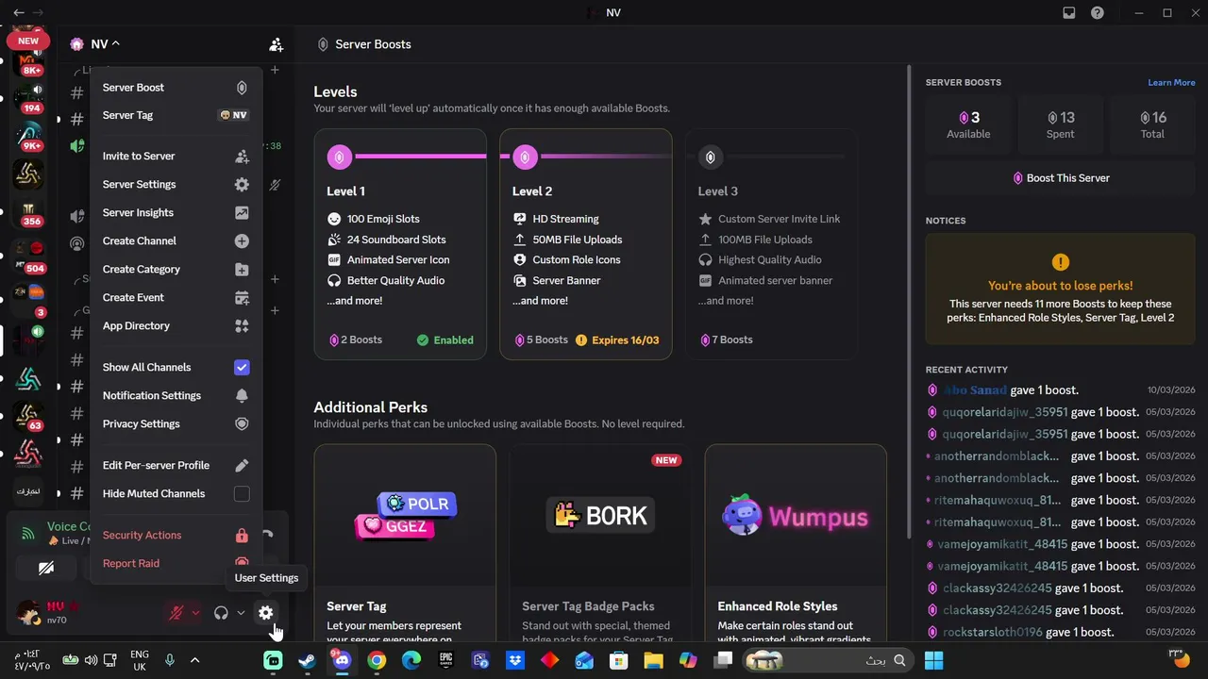Click the Level 2 Expires 16/03 label
The height and width of the screenshot is (679, 1208).
[x=617, y=340]
